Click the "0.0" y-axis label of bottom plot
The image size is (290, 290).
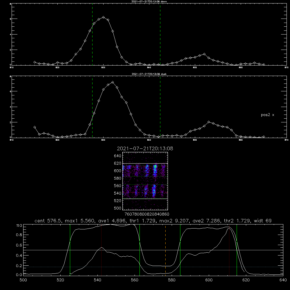pos(19,275)
